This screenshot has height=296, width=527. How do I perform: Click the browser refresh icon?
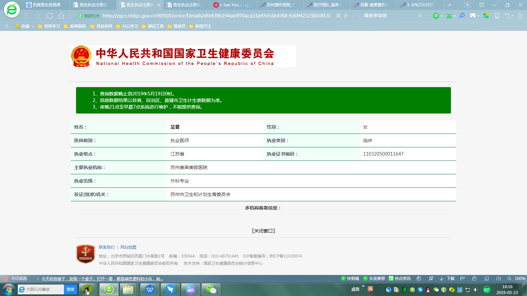coord(50,16)
